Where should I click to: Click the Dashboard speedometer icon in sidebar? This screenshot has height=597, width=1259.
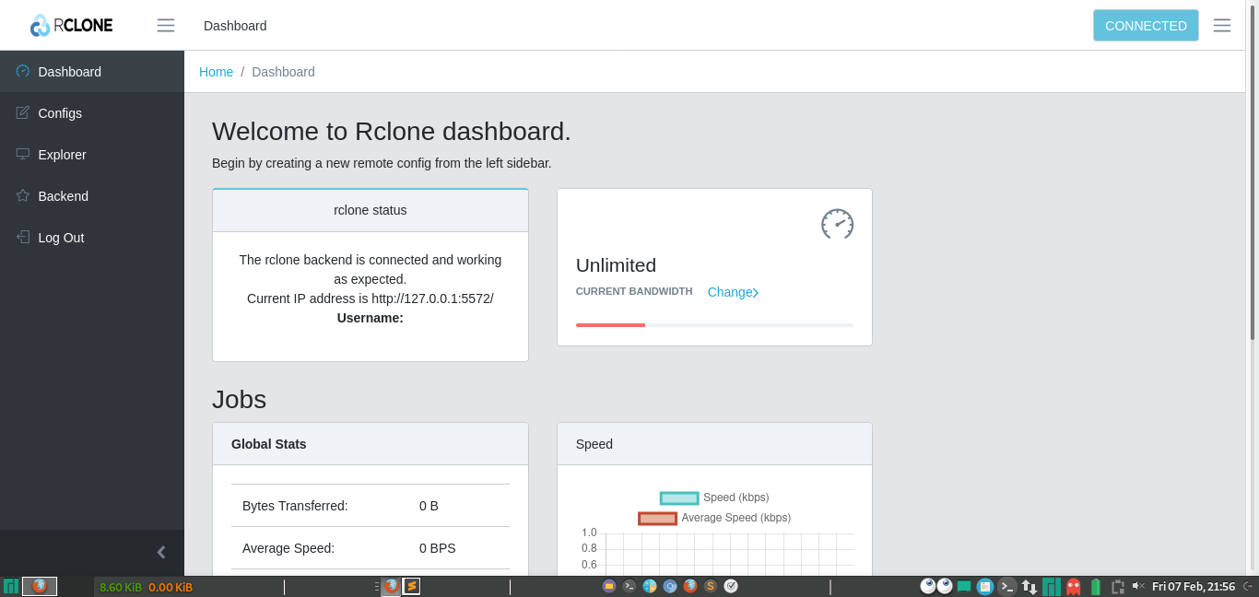pyautogui.click(x=23, y=71)
